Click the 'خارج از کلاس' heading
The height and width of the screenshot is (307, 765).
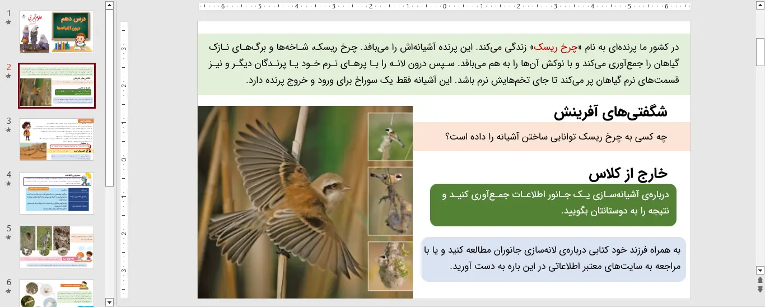[x=628, y=174]
